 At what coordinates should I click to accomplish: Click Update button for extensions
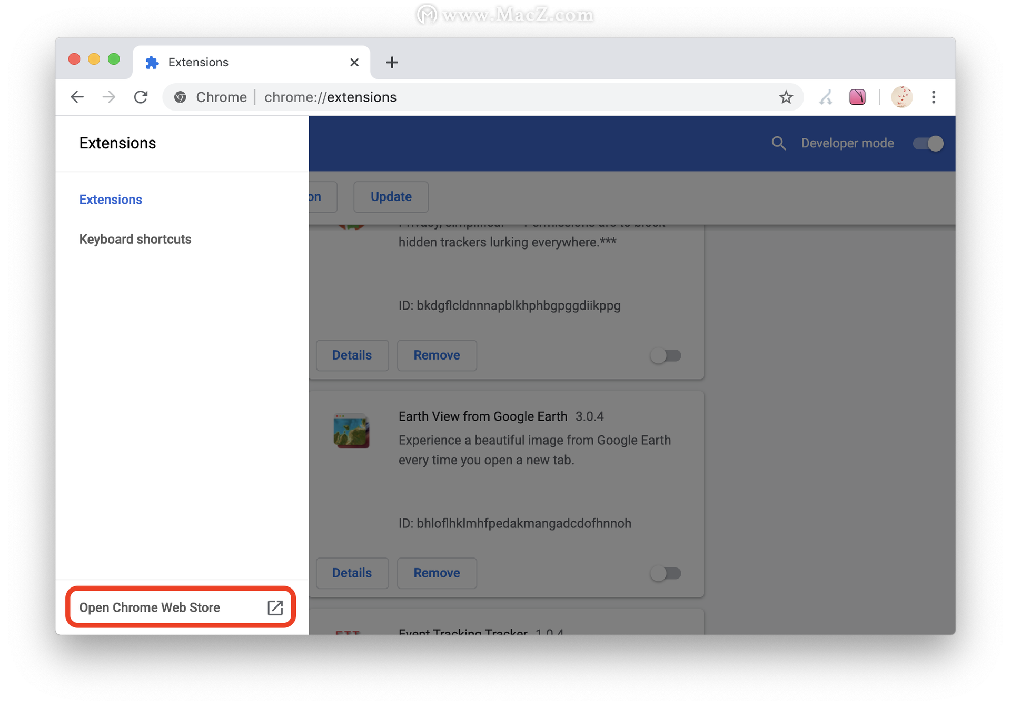tap(392, 196)
